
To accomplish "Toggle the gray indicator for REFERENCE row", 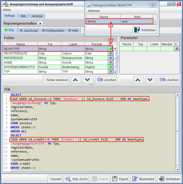I will point(110,58).
